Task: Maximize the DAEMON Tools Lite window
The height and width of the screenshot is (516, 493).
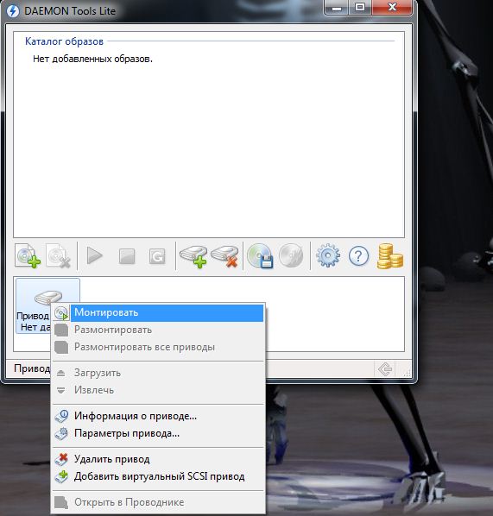Action: click(360, 8)
